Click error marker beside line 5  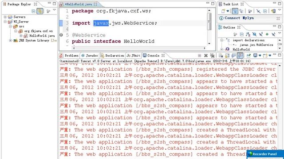pyautogui.click(x=61, y=35)
